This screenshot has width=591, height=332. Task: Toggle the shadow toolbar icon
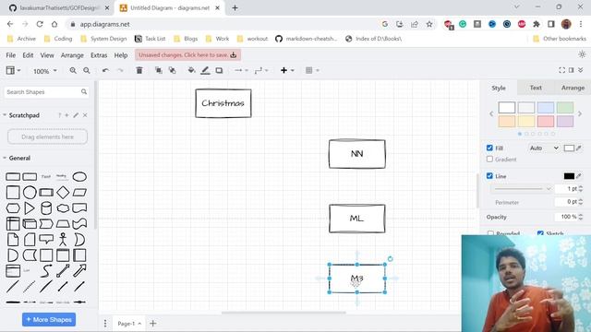(219, 70)
